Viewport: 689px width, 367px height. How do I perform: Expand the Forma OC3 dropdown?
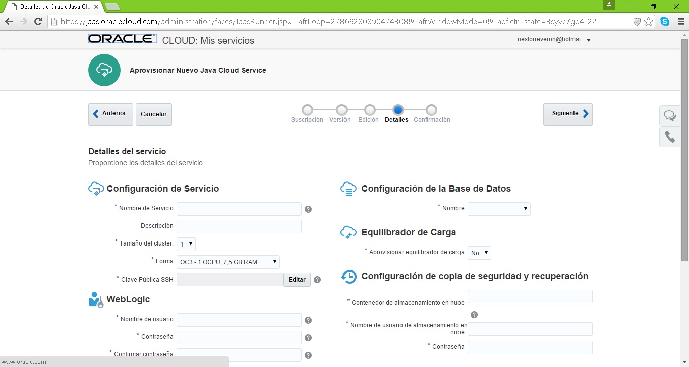pos(228,262)
